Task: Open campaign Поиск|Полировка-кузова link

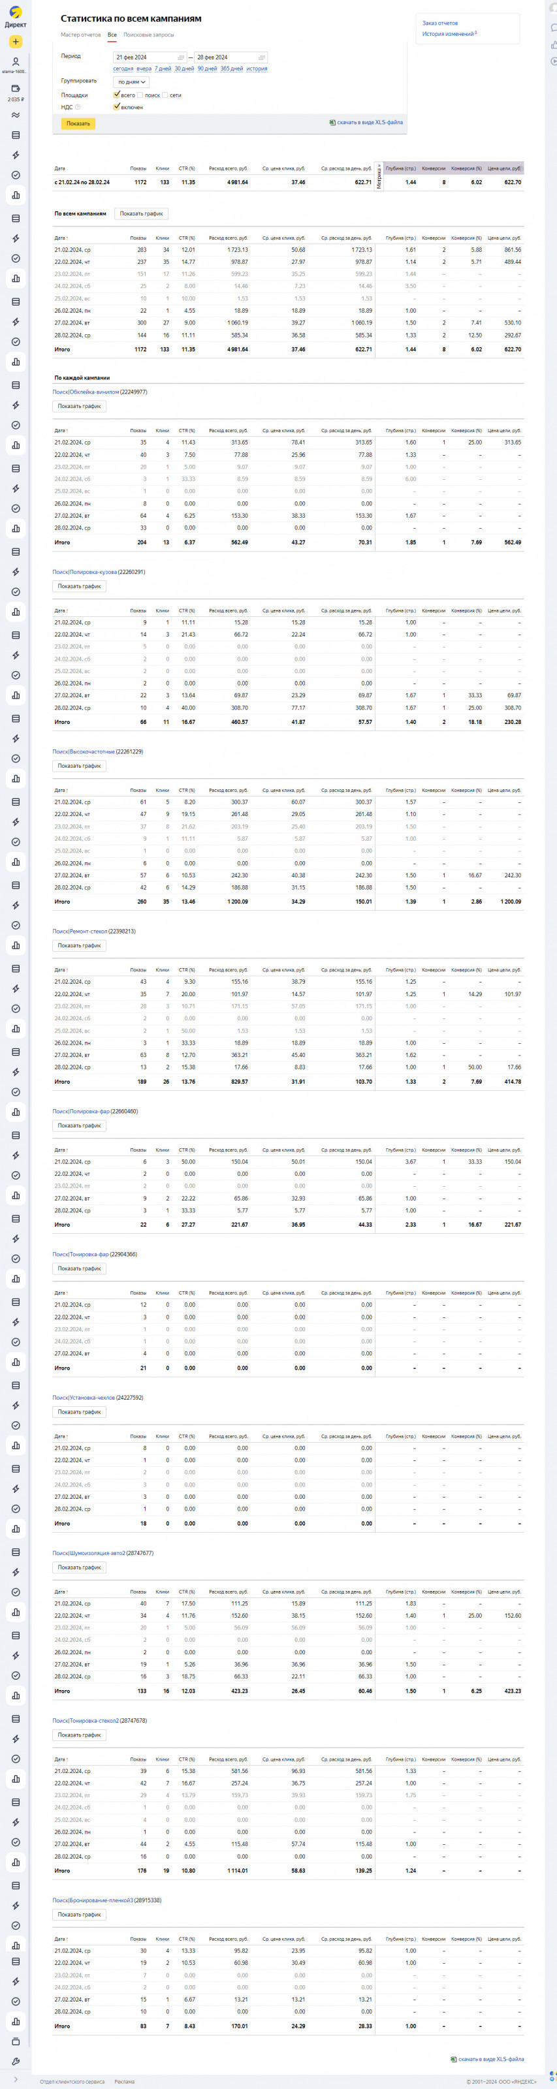Action: [x=85, y=572]
